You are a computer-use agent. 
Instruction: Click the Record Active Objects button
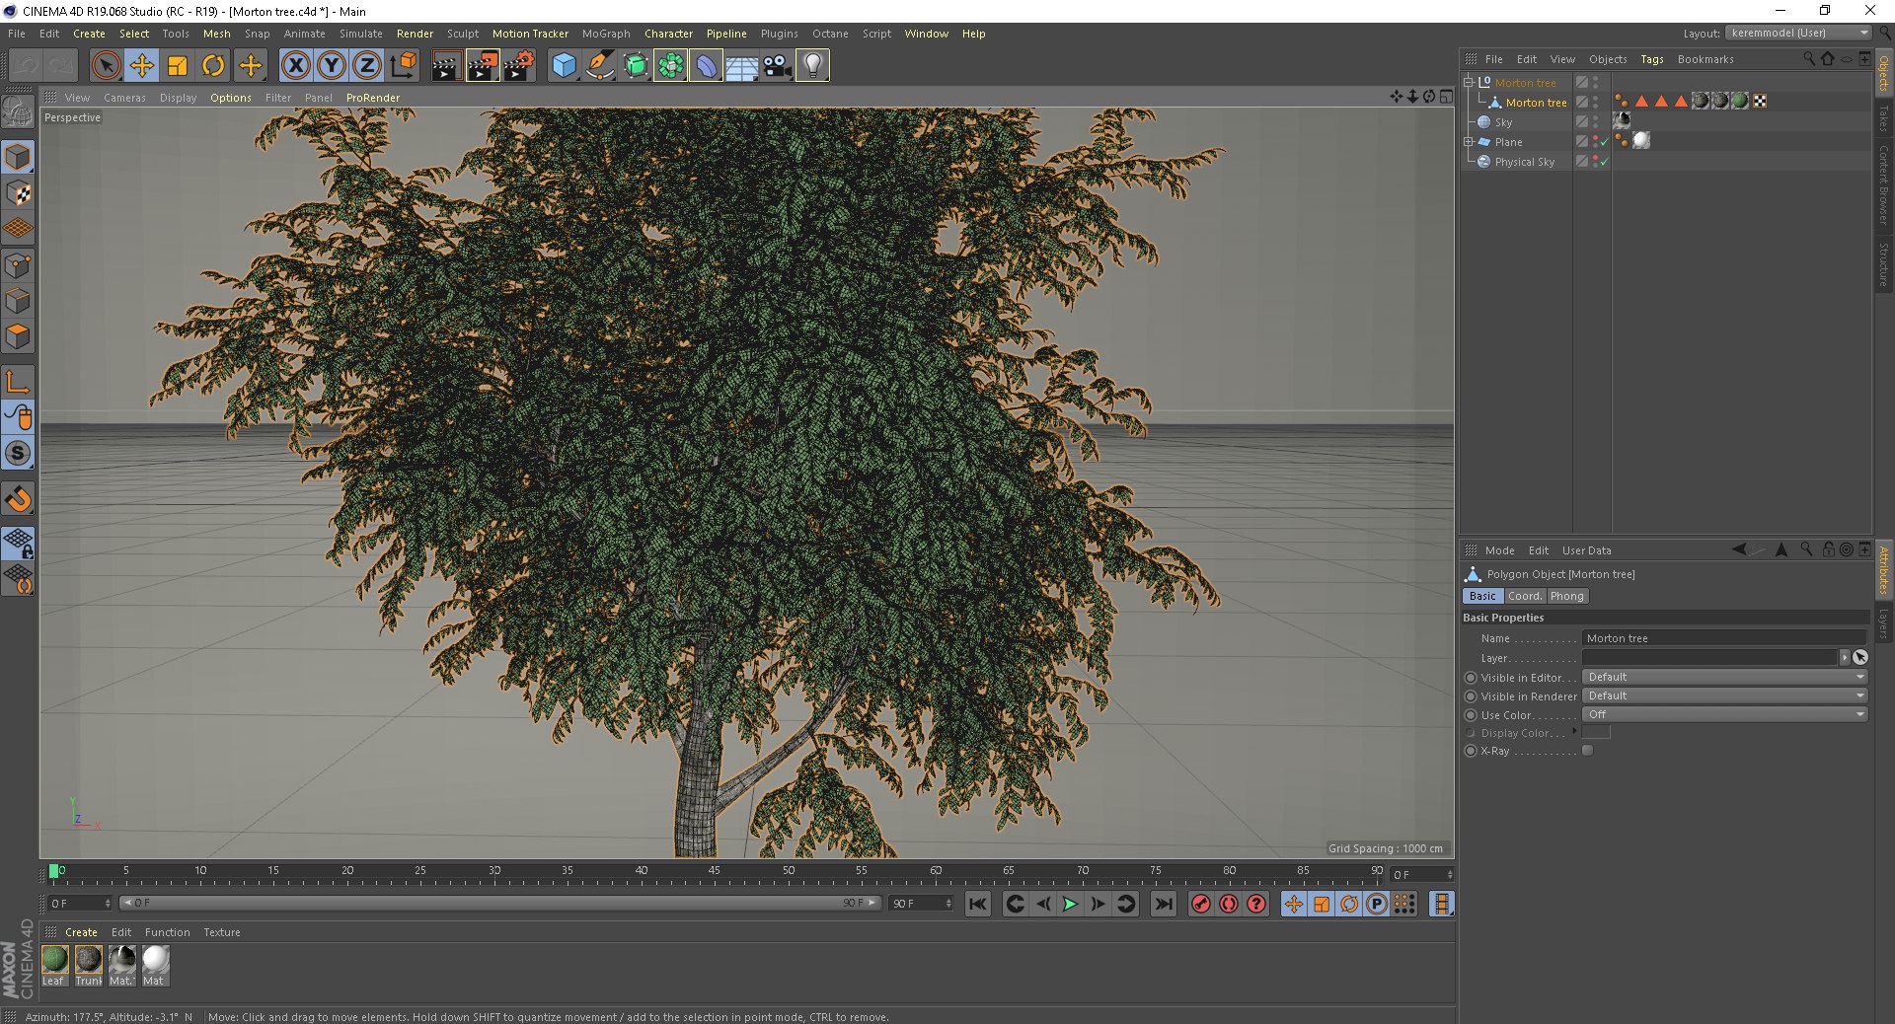click(x=1201, y=904)
